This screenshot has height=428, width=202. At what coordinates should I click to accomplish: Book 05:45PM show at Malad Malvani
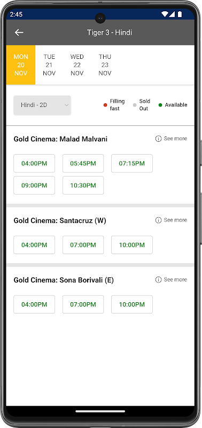coord(83,164)
